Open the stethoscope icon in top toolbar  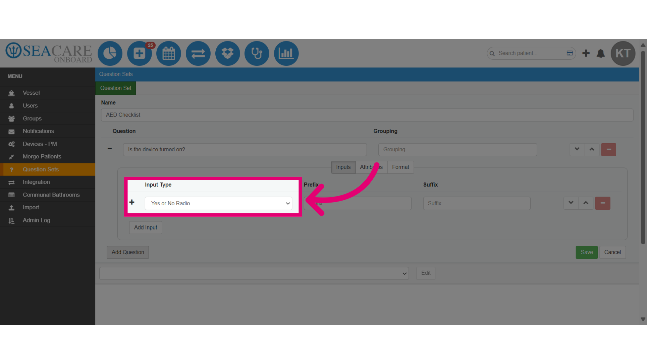pos(257,53)
